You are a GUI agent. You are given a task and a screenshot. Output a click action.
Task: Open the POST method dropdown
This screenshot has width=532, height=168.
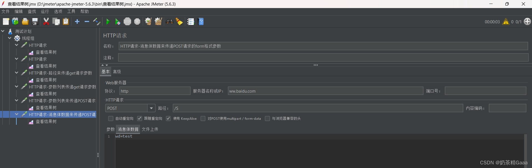151,108
